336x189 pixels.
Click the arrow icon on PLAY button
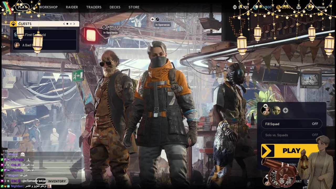click(x=267, y=151)
